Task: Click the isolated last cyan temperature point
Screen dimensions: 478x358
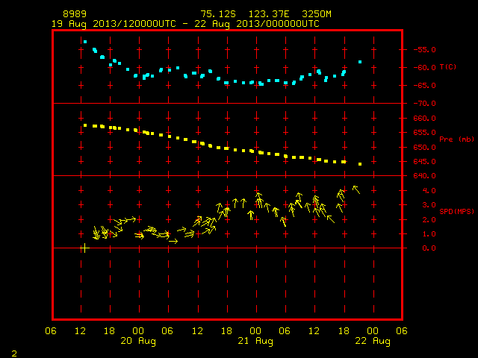Action: click(360, 62)
